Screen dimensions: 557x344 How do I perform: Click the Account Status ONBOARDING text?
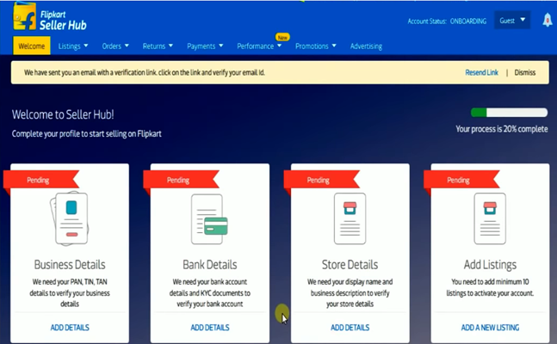tap(447, 21)
